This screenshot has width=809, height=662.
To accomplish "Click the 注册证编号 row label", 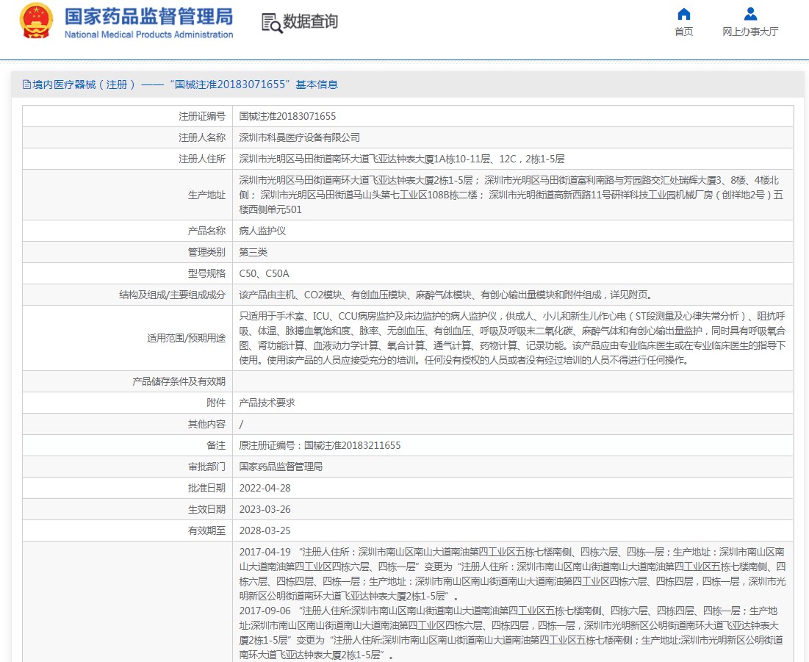I will (x=202, y=116).
